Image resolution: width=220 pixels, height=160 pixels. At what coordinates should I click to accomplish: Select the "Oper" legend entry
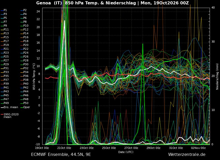[x=25, y=107]
